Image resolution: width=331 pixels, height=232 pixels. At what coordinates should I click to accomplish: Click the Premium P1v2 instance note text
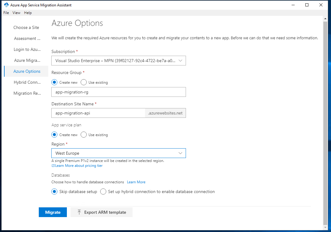pyautogui.click(x=108, y=161)
